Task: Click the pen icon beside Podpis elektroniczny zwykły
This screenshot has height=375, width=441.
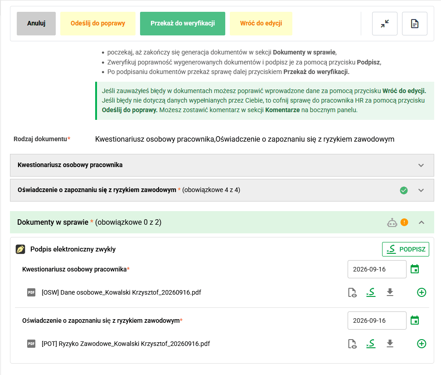Action: [x=20, y=249]
